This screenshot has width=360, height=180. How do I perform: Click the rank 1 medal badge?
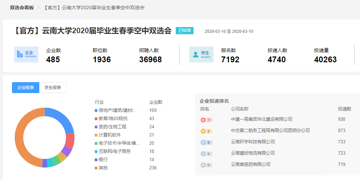(x=206, y=120)
